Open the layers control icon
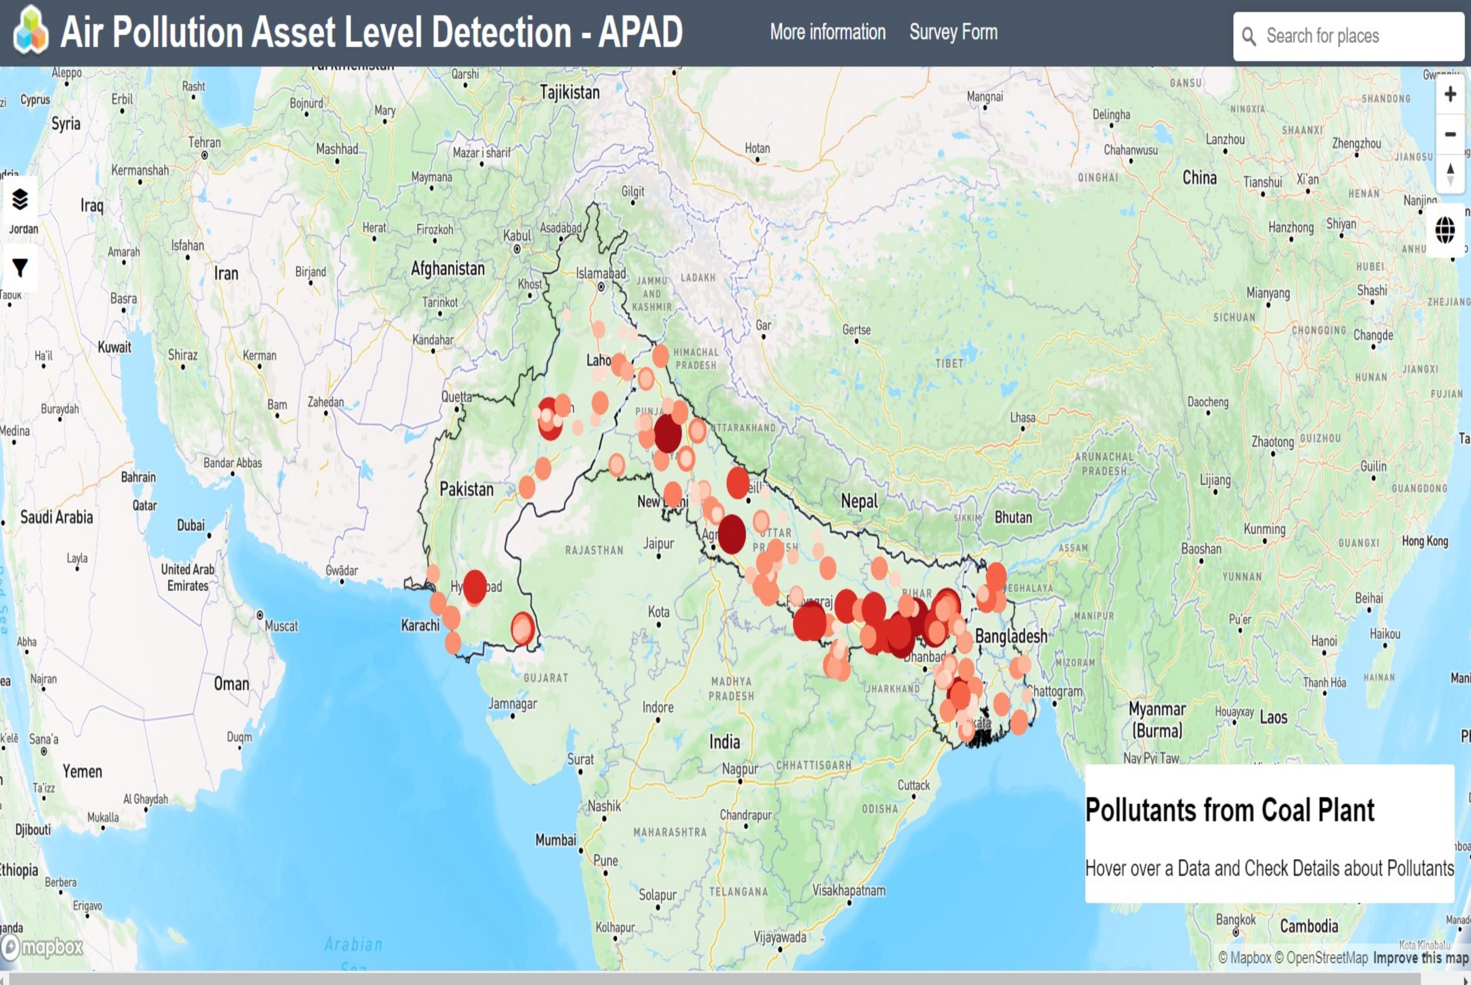Image resolution: width=1471 pixels, height=985 pixels. (x=20, y=199)
